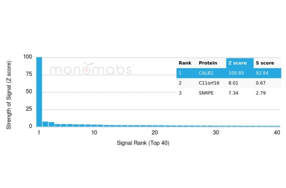Click the monomabs watermark logo
The height and width of the screenshot is (188, 286).
(x=91, y=69)
